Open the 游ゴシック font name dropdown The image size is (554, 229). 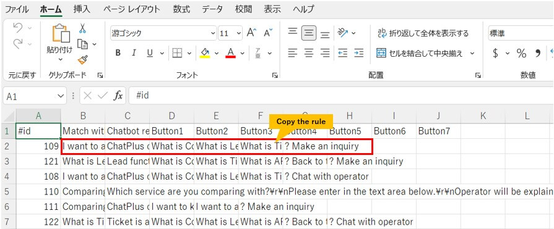pyautogui.click(x=213, y=33)
